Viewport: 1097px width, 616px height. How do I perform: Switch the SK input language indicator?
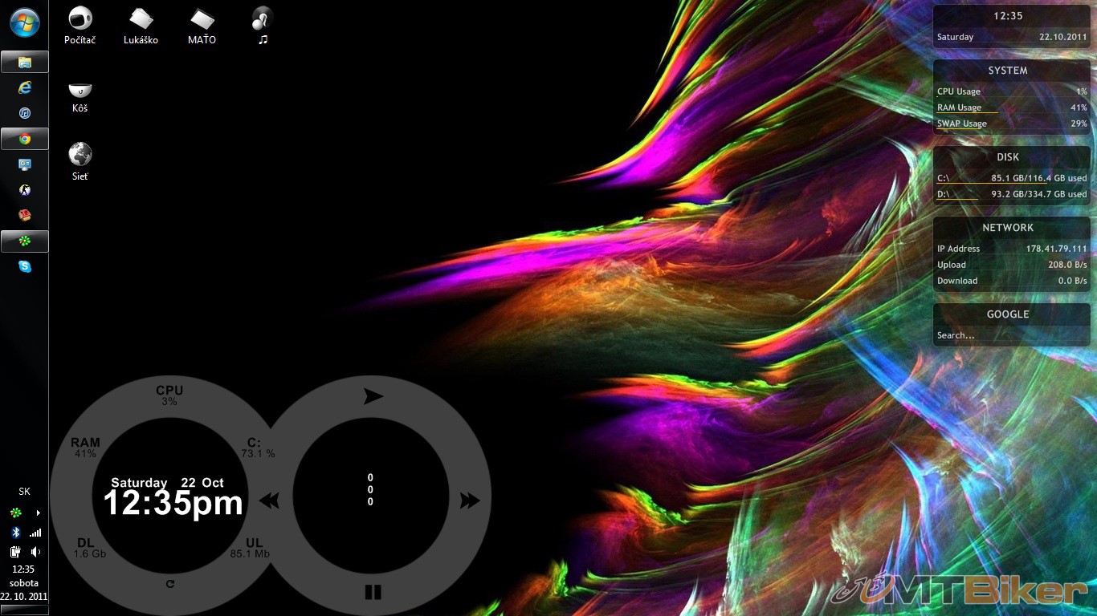click(24, 492)
